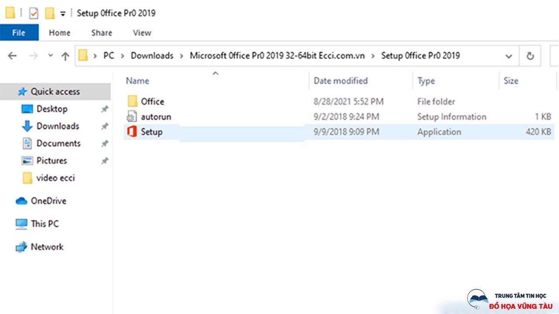
Task: Select the autorun file icon
Action: pyautogui.click(x=132, y=116)
